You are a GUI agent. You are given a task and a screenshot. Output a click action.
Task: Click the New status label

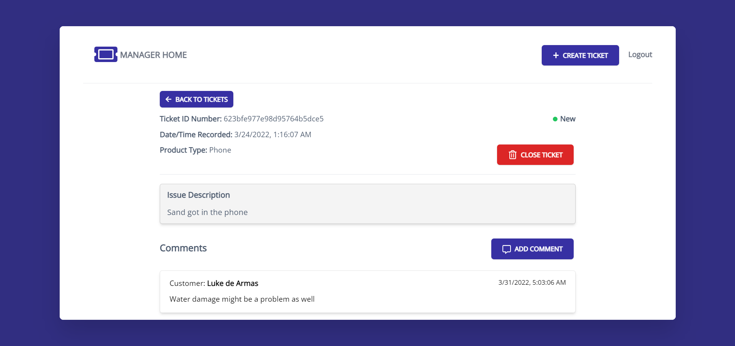[x=568, y=119]
